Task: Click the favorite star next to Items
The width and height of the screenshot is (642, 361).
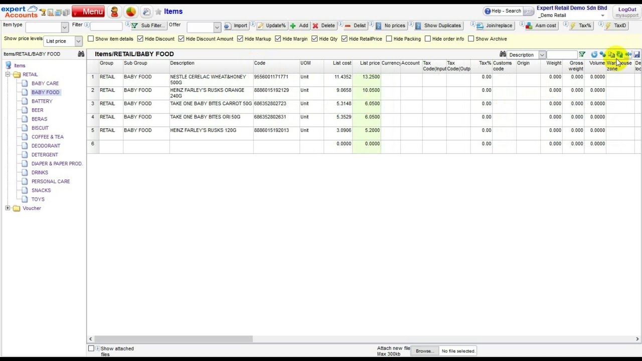Action: tap(158, 12)
